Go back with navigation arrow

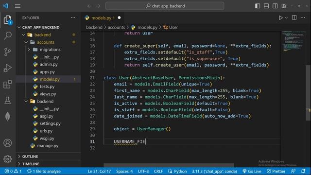tap(89, 6)
